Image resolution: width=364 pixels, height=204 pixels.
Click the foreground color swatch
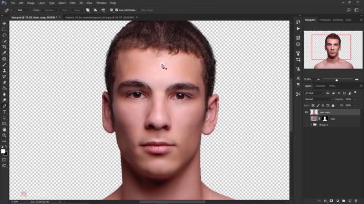[3, 151]
